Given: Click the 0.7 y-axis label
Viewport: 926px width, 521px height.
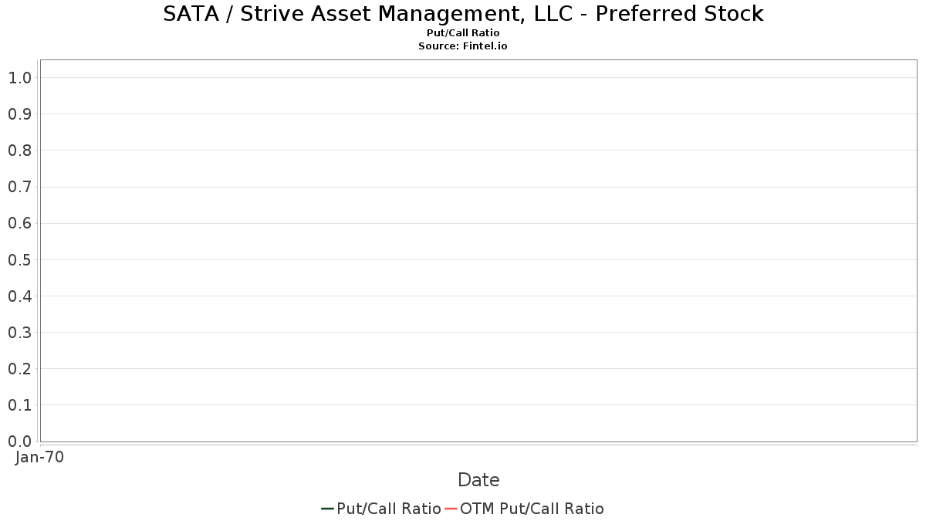Looking at the screenshot, I should coord(19,187).
